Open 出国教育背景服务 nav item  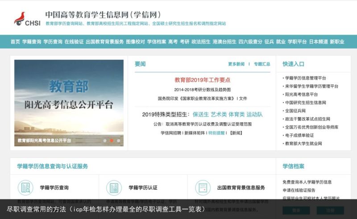(x=105, y=41)
